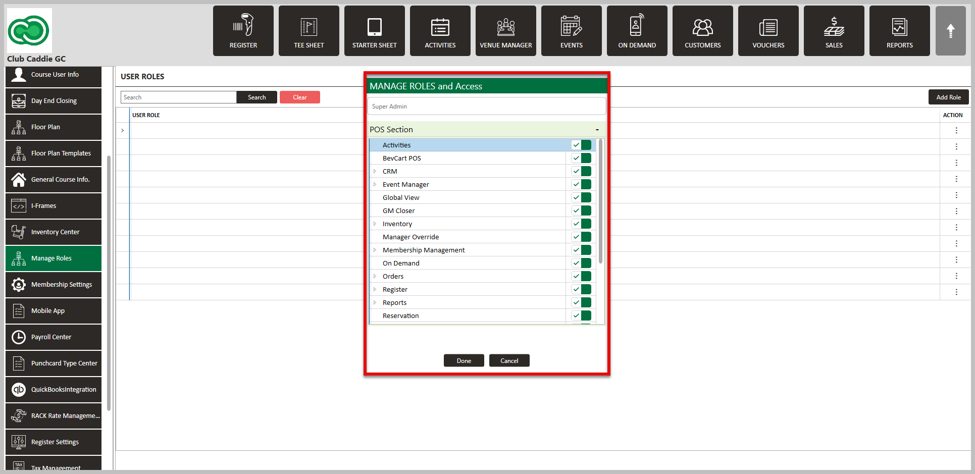Click the user roles Search field

pos(179,97)
